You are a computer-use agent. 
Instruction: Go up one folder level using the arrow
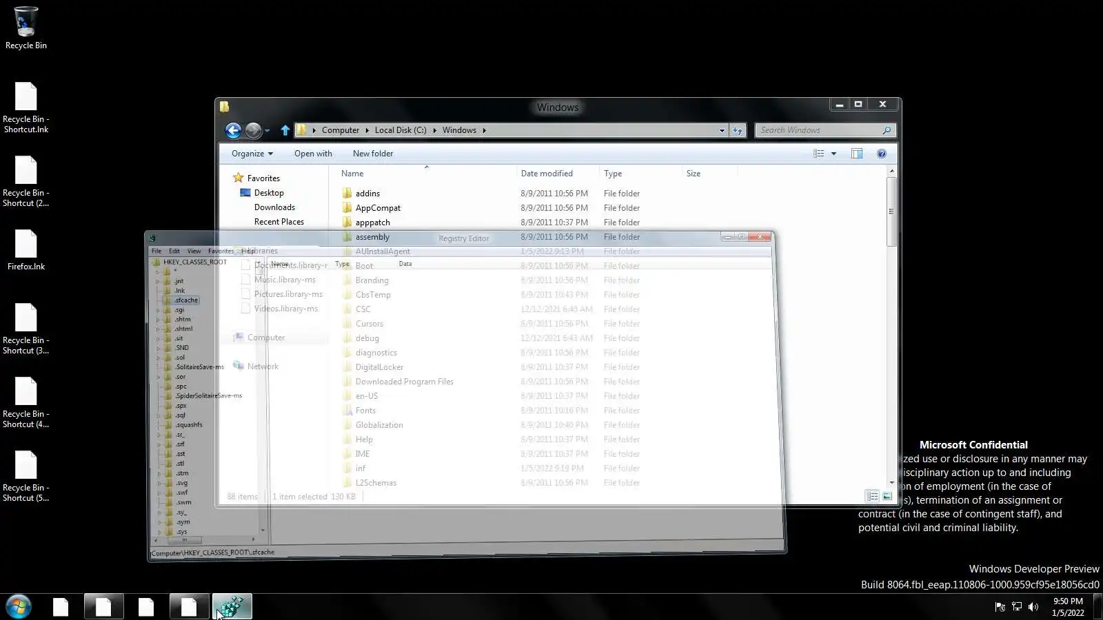pyautogui.click(x=285, y=130)
